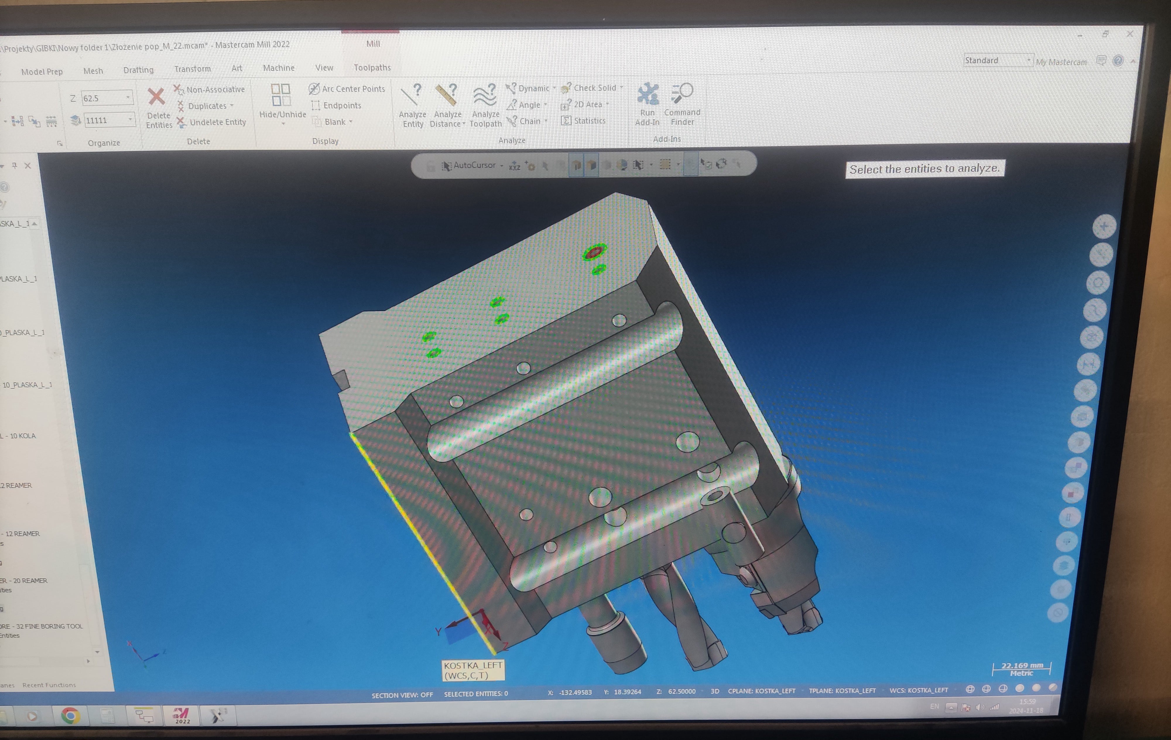This screenshot has height=740, width=1171.
Task: Expand the Z depth dropdown
Action: coord(128,97)
